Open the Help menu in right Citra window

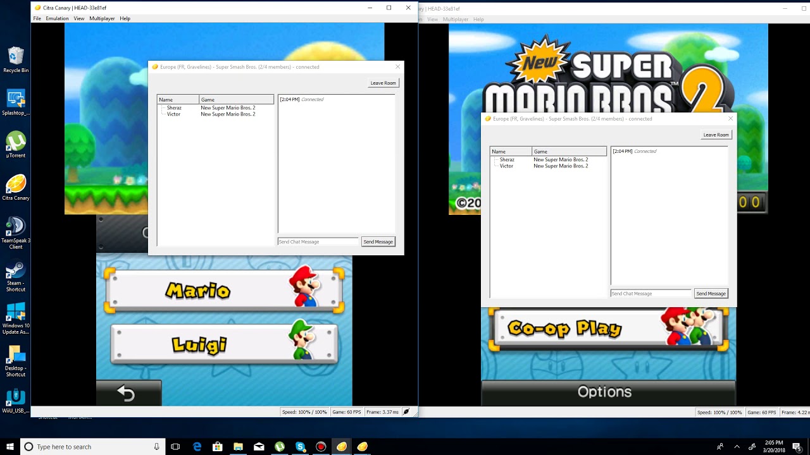478,20
